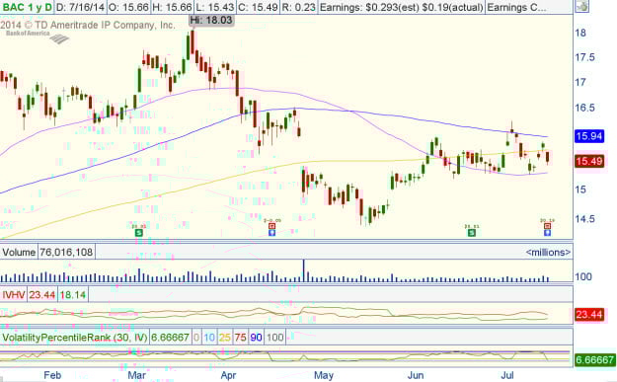Click the tall volume spike bar
This screenshot has width=617, height=382.
click(304, 270)
